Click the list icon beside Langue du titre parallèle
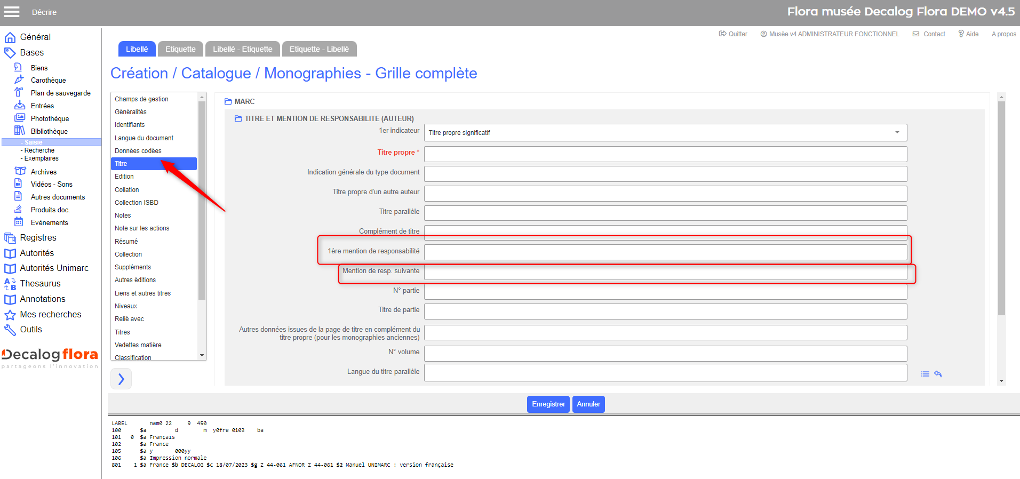 (925, 374)
